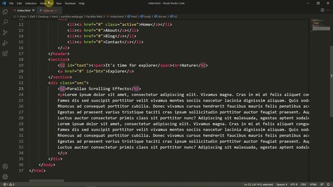333x187 pixels.
Task: Click the text "It's time for explore"
Action: coord(130,65)
